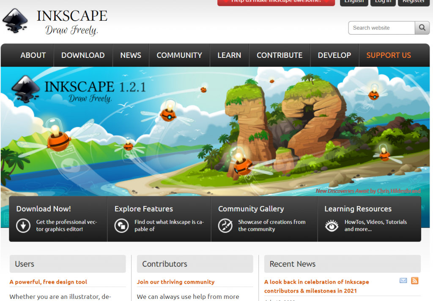Image resolution: width=433 pixels, height=301 pixels.
Task: Click the Register button
Action: (x=414, y=3)
